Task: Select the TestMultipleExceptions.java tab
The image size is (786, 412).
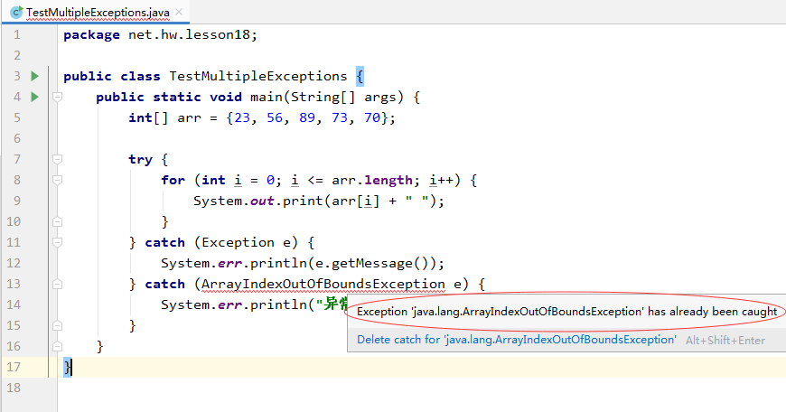Action: click(96, 12)
